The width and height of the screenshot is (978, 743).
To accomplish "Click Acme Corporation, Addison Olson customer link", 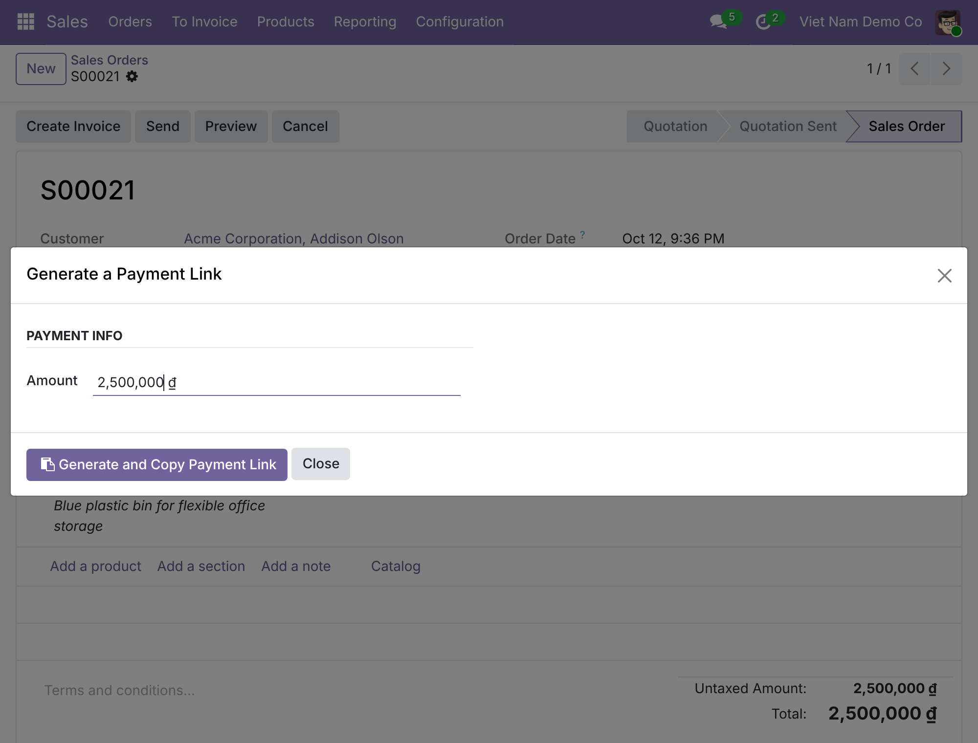I will 294,239.
